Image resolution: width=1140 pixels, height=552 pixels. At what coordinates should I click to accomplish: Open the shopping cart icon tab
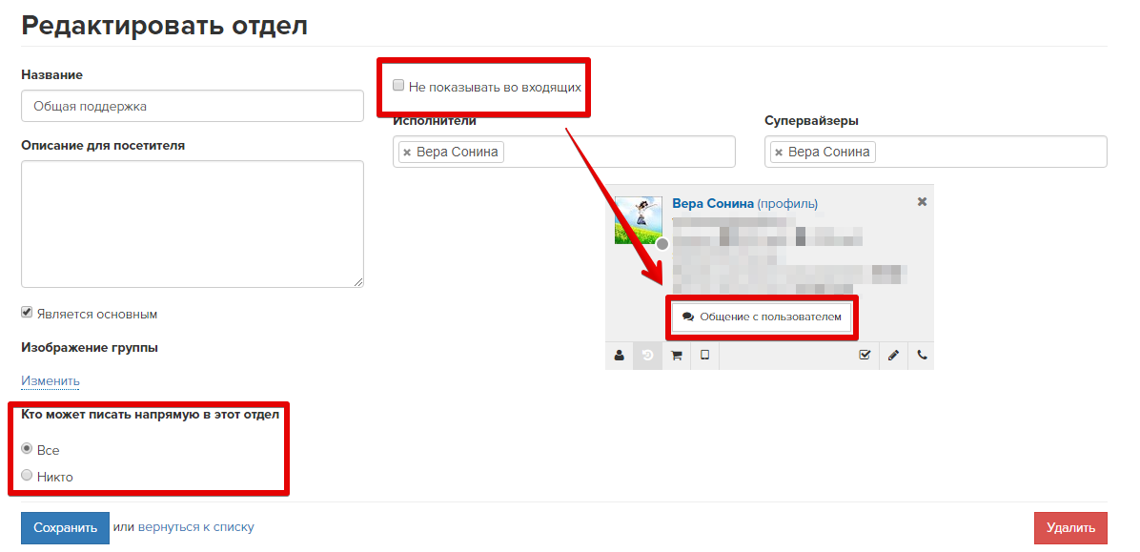pos(676,356)
